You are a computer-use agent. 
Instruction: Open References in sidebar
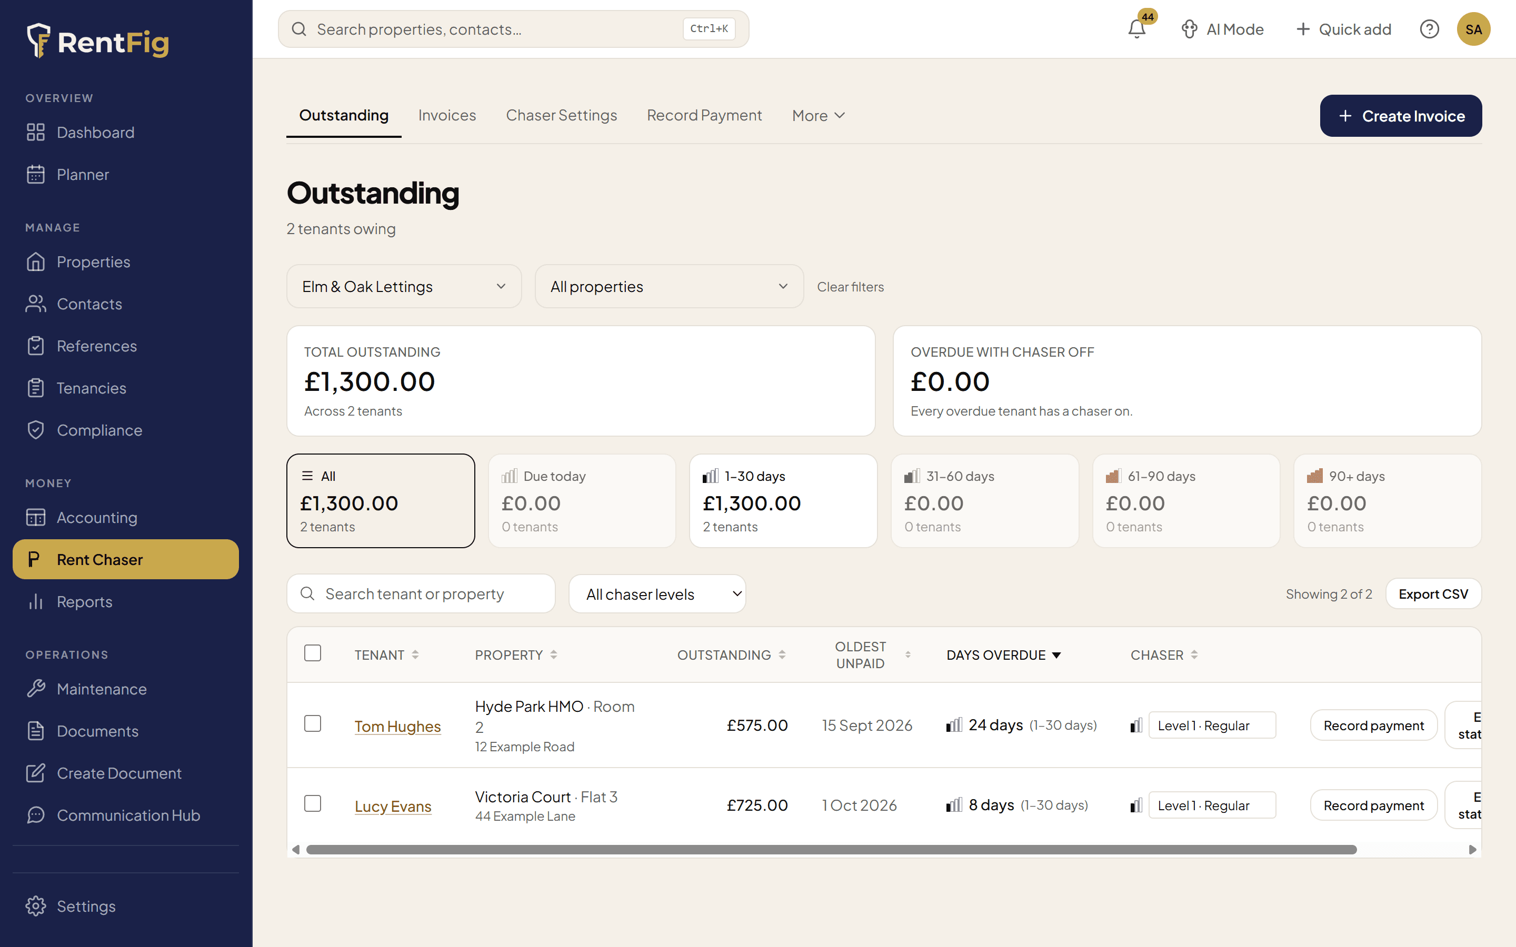click(x=125, y=346)
